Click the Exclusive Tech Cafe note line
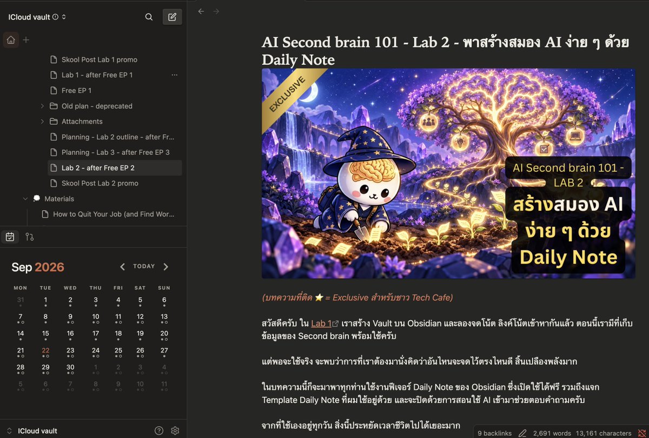Viewport: 649px width, 438px height. click(x=357, y=298)
